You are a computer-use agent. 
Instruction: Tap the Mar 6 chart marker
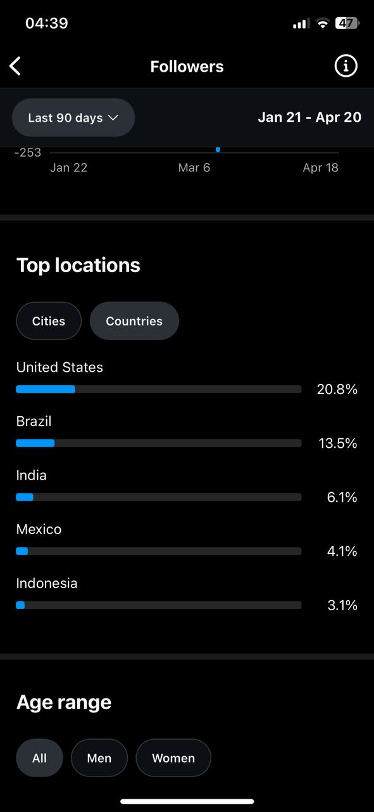click(218, 150)
